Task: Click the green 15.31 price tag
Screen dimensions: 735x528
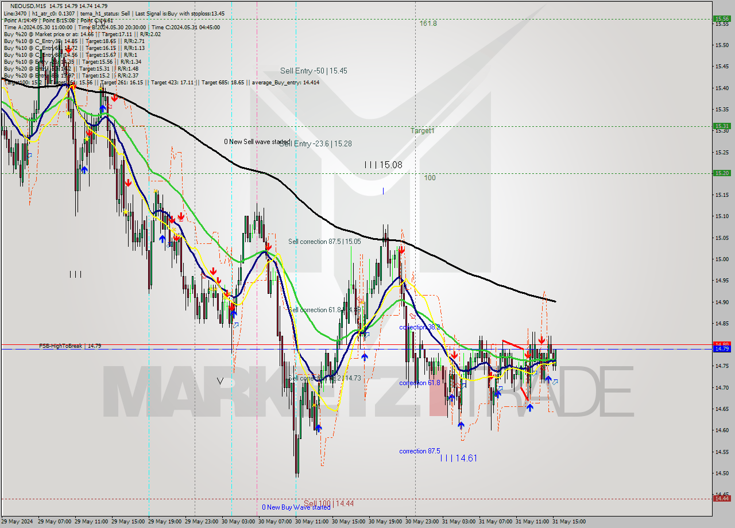Action: coord(722,126)
